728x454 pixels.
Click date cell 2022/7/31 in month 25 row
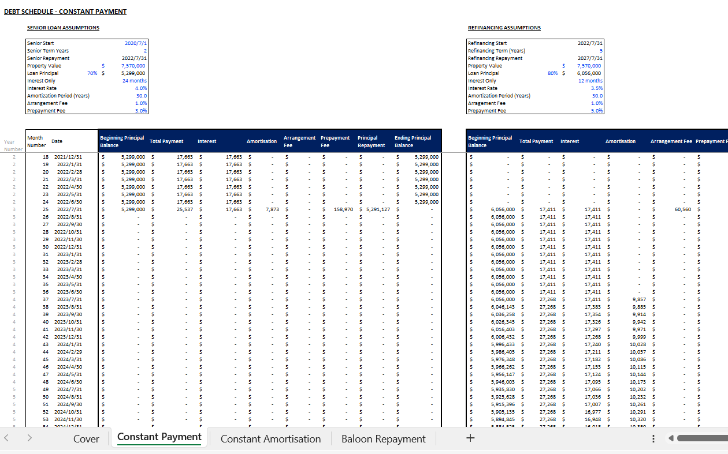69,209
